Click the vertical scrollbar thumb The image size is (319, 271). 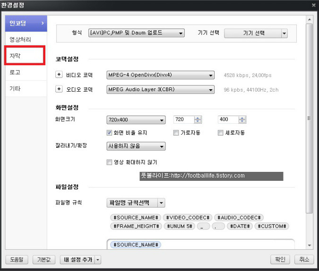pos(309,119)
